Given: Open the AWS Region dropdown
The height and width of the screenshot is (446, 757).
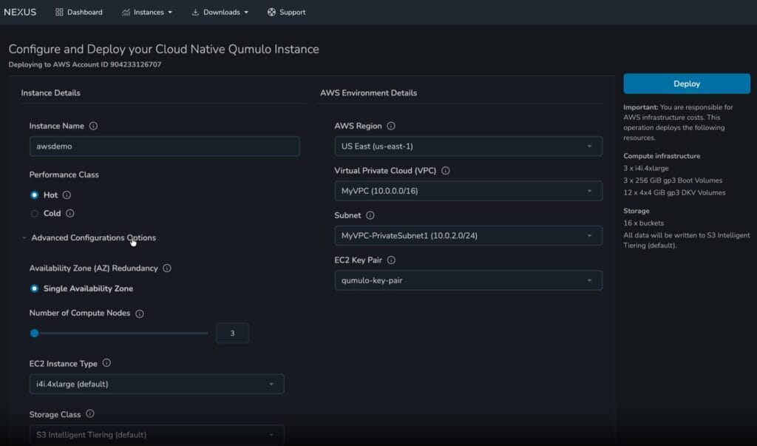Looking at the screenshot, I should pyautogui.click(x=468, y=146).
